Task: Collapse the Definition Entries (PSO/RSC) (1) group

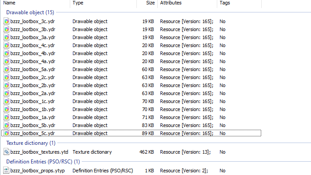Action: (x=43, y=162)
